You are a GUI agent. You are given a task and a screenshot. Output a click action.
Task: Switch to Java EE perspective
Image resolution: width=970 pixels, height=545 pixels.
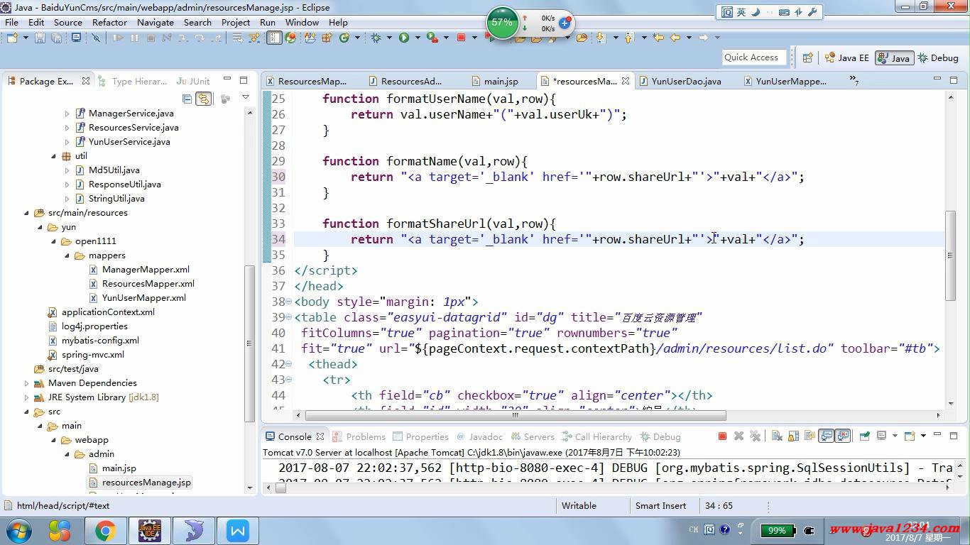(846, 58)
